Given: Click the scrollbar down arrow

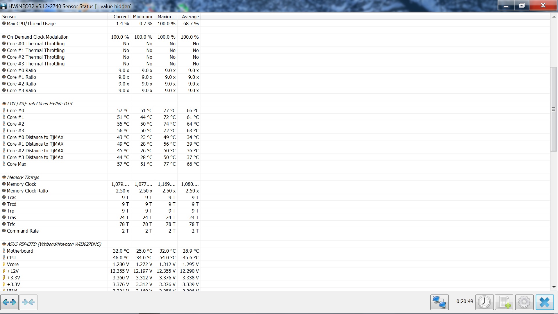Looking at the screenshot, I should [554, 287].
